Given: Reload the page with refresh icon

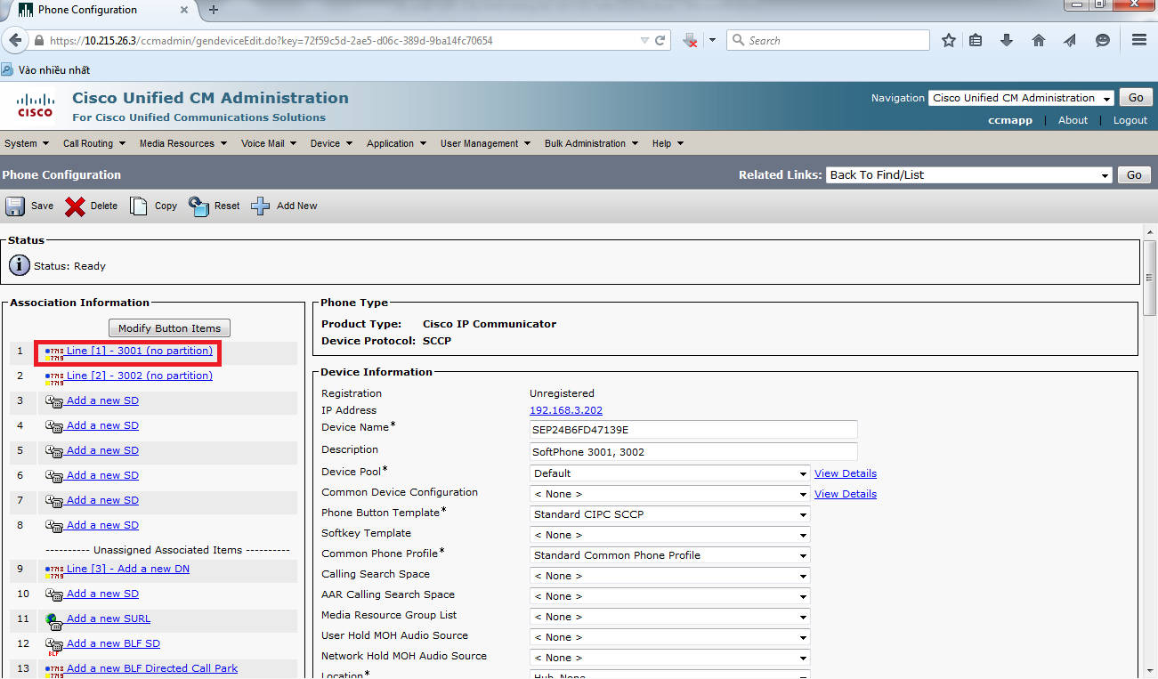Looking at the screenshot, I should coord(661,40).
